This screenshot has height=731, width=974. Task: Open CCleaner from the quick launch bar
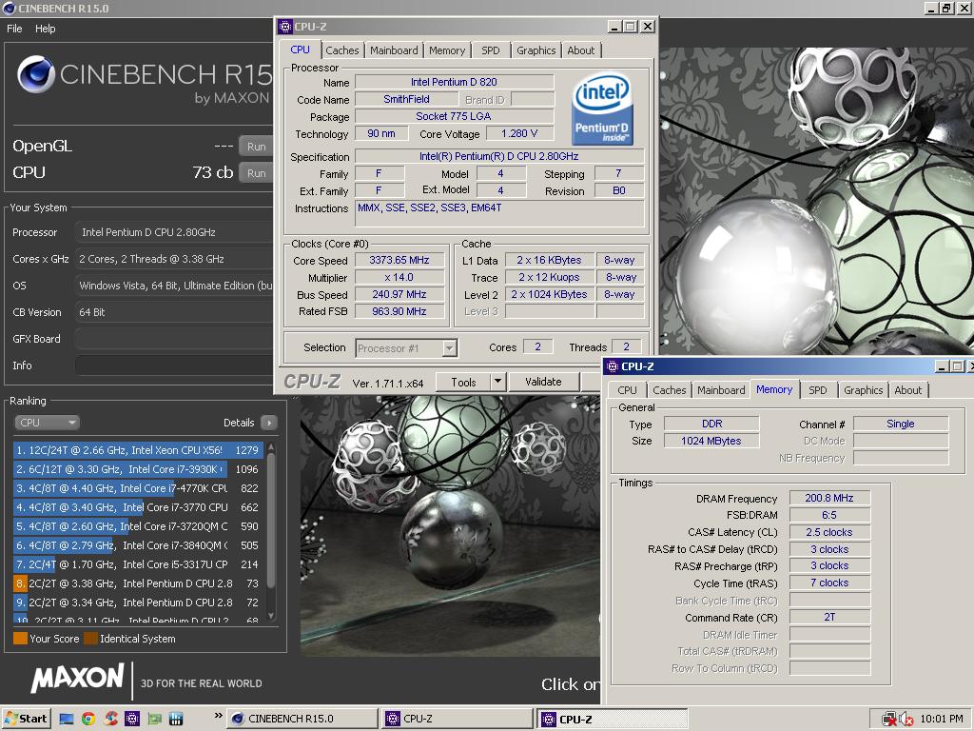[110, 720]
